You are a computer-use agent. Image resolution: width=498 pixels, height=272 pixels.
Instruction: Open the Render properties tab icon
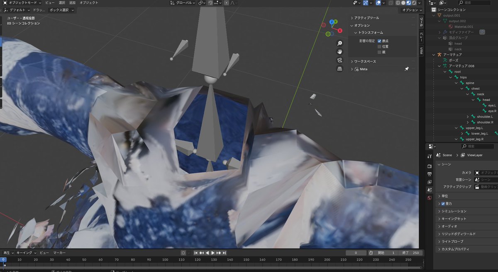click(x=430, y=166)
